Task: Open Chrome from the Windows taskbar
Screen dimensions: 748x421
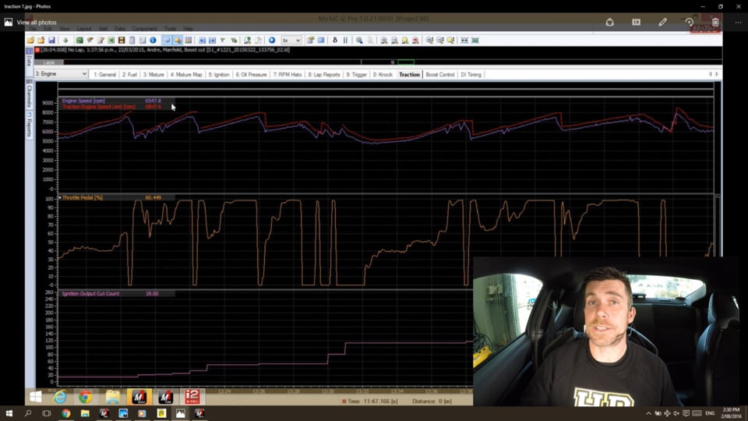Action: coord(65,413)
